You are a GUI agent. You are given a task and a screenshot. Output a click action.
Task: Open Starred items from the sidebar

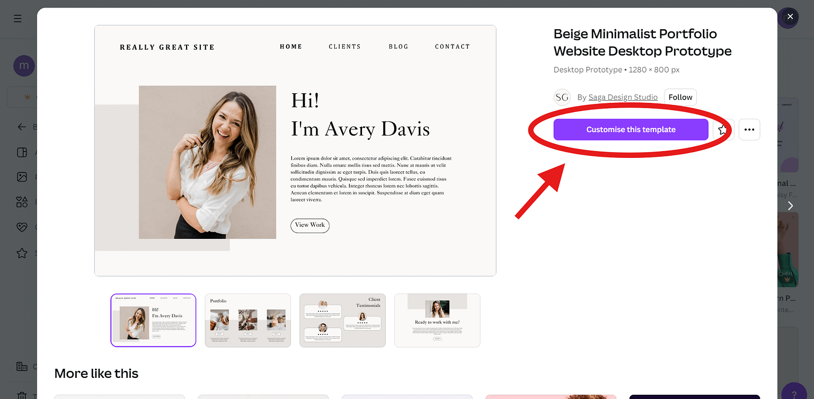point(22,253)
